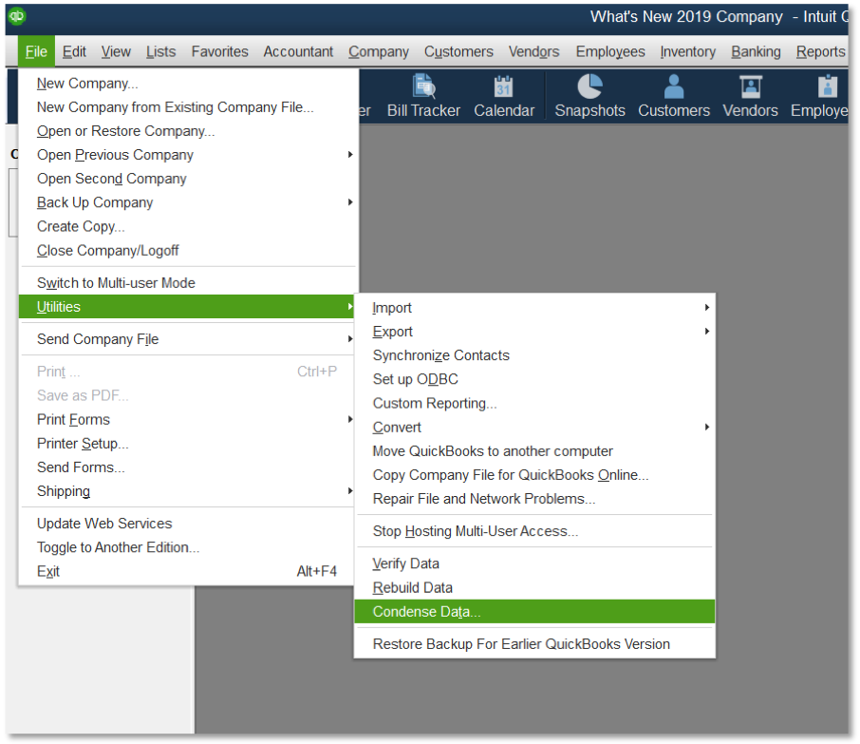Choose Copy Company File for QuickBooks Online
The width and height of the screenshot is (860, 744).
[x=534, y=474]
